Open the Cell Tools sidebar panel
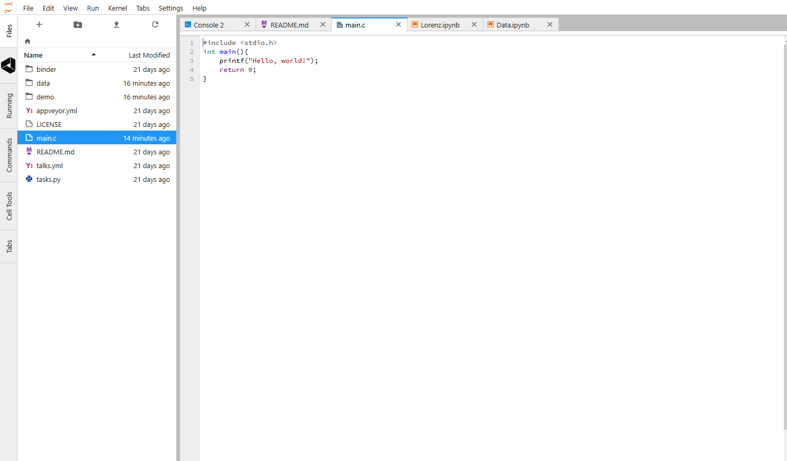 click(x=8, y=206)
